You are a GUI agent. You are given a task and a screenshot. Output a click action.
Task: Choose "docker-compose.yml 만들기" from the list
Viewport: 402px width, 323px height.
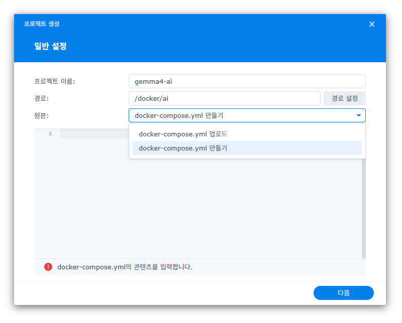(183, 148)
